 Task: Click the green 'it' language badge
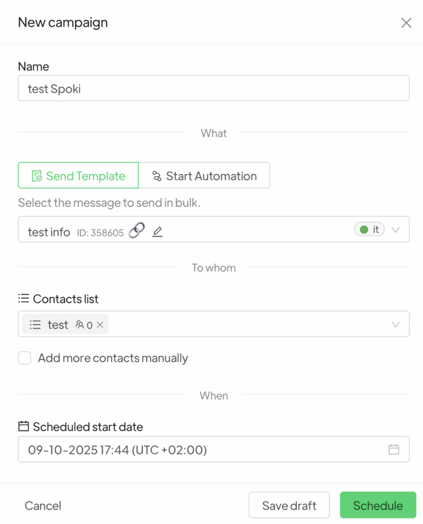tap(369, 230)
